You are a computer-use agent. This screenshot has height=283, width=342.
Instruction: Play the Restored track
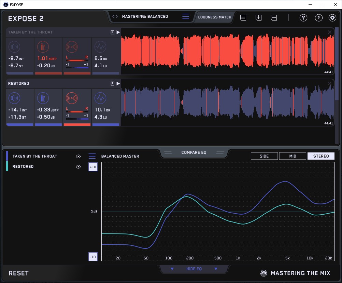tap(118, 83)
